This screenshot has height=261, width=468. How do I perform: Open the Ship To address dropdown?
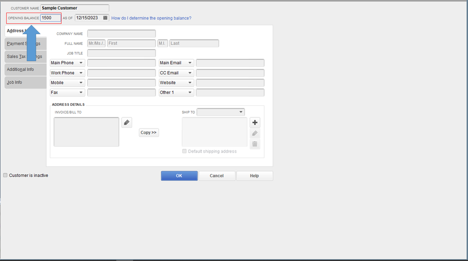click(221, 112)
